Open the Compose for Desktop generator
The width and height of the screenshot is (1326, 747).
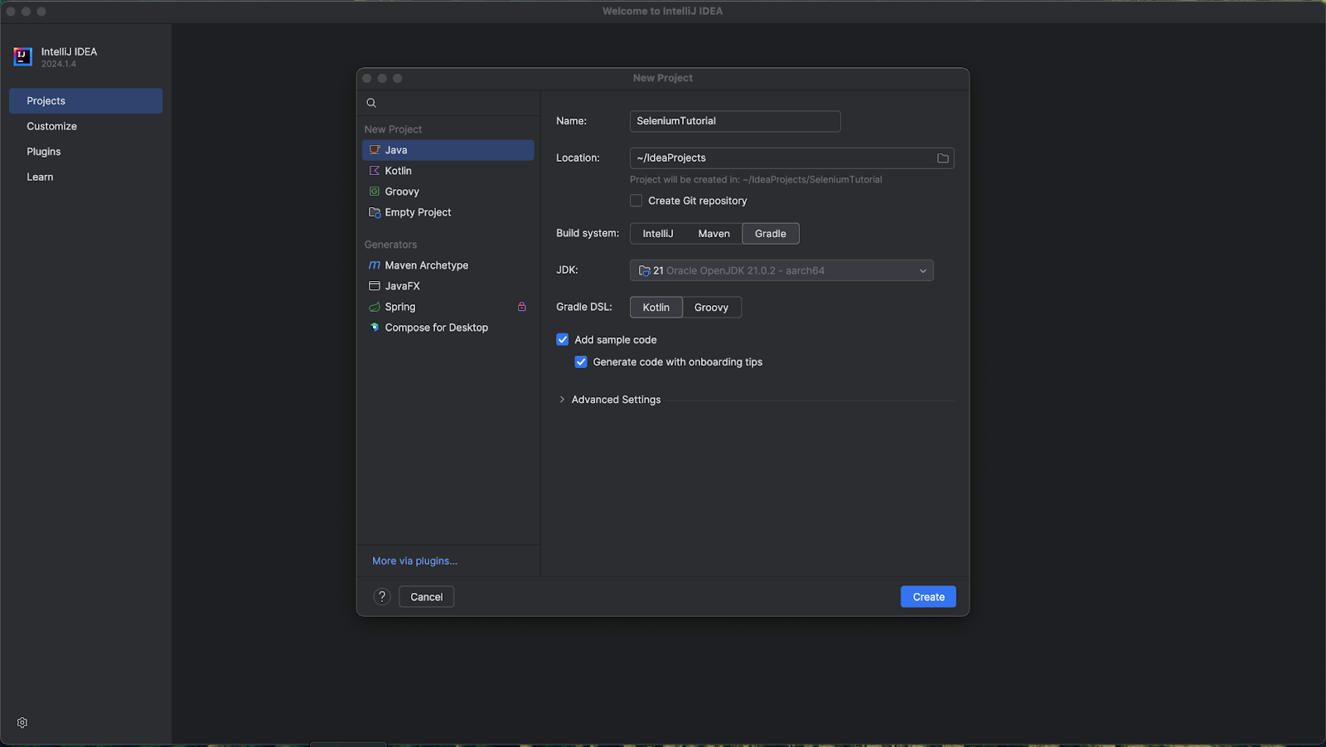pos(436,327)
